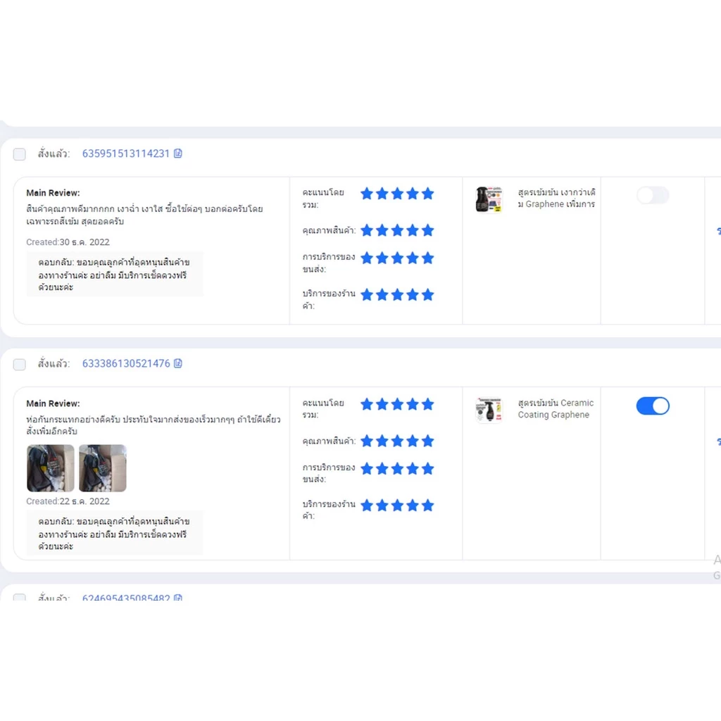Select product quality stars in 30 ธ.ค. review

click(397, 230)
